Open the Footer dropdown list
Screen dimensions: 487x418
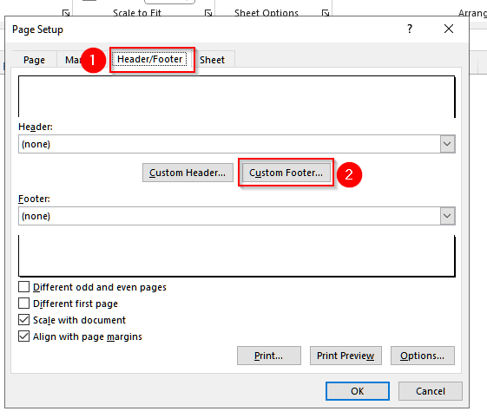point(447,216)
